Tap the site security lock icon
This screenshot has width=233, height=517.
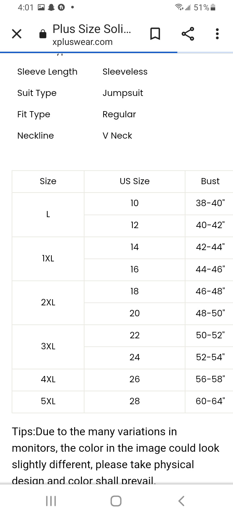click(x=43, y=34)
